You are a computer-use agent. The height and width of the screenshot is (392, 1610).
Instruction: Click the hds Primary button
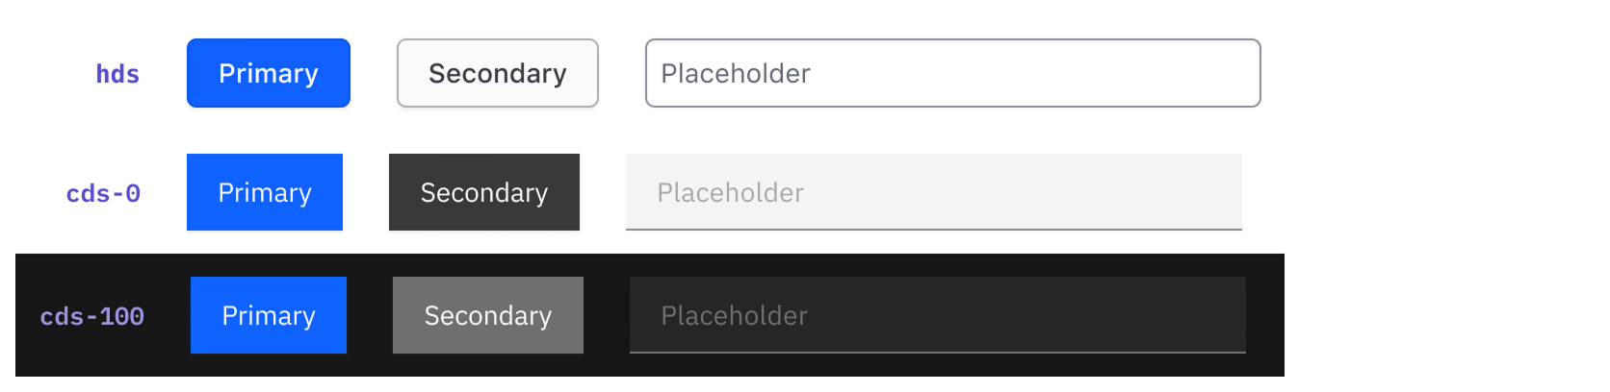(x=269, y=73)
